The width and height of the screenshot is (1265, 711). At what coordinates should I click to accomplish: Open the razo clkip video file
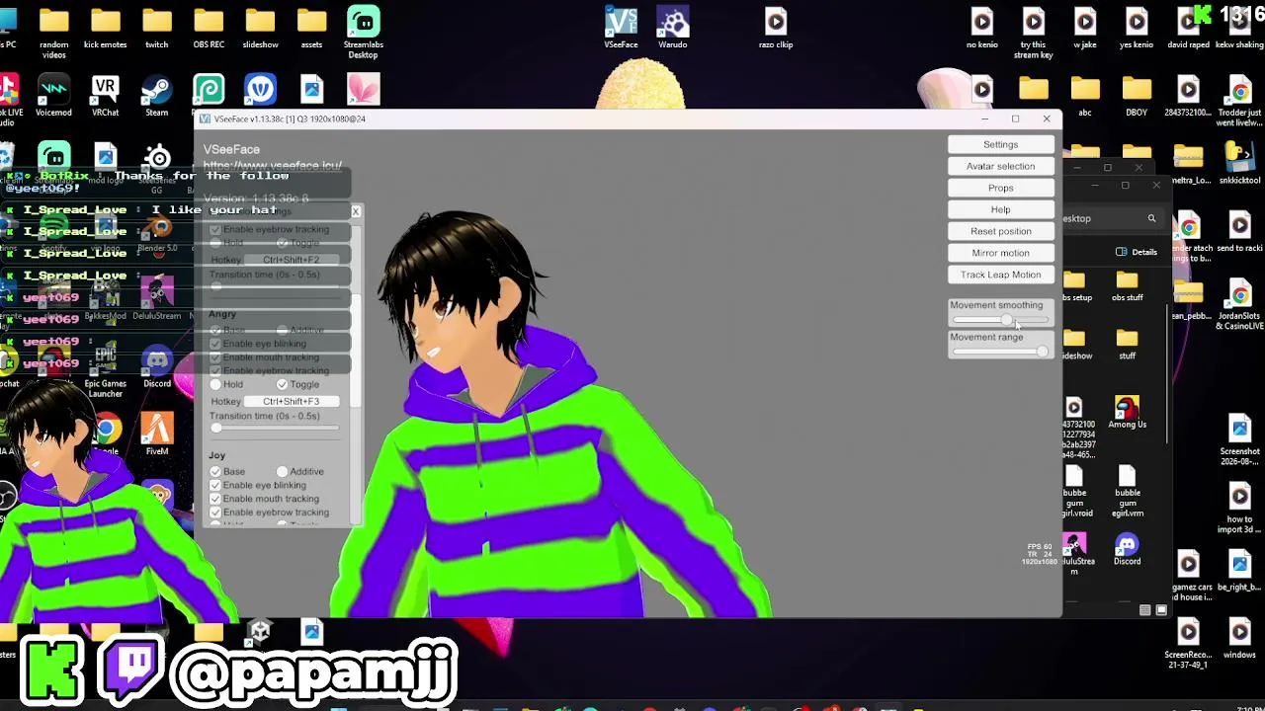tap(776, 29)
